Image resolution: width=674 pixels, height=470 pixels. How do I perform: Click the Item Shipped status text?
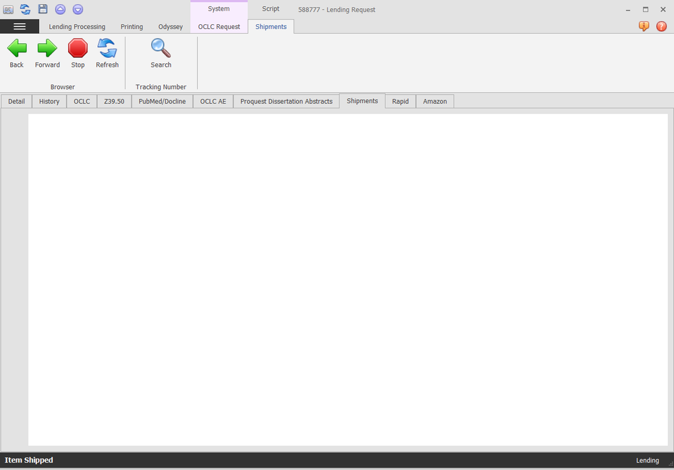(x=29, y=460)
